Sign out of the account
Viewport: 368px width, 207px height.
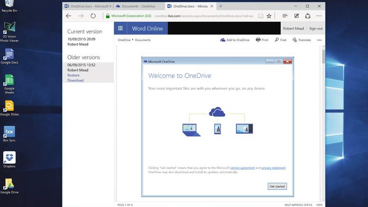(x=316, y=28)
